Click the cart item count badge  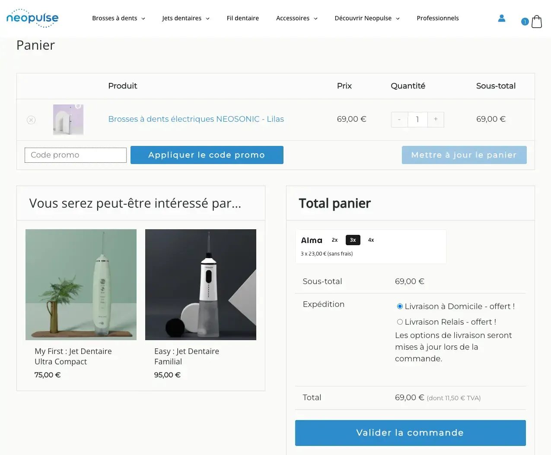525,22
